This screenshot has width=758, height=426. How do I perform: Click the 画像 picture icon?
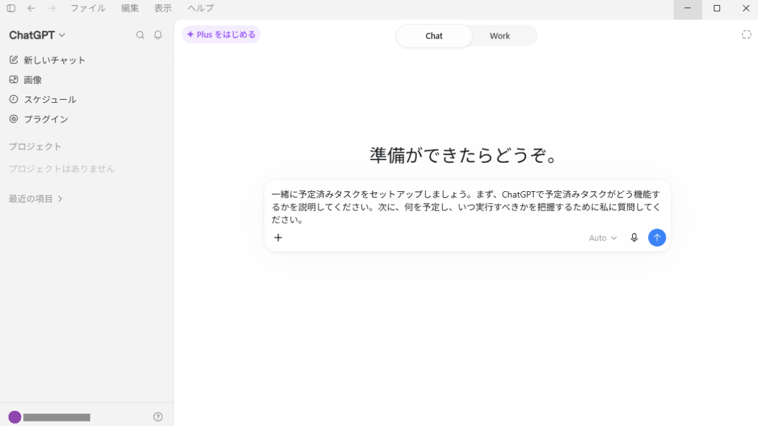click(14, 80)
